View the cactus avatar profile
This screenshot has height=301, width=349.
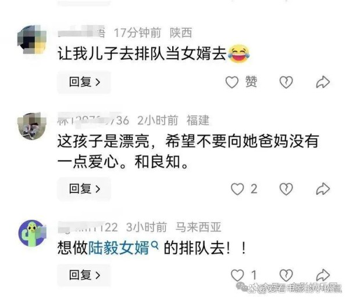click(32, 233)
